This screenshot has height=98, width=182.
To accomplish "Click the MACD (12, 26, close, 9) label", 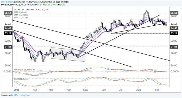I will 24,70.
